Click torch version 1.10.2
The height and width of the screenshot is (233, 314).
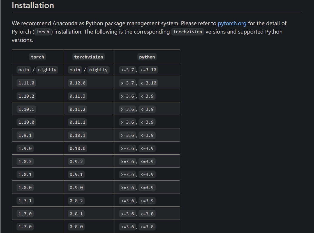[x=26, y=96]
